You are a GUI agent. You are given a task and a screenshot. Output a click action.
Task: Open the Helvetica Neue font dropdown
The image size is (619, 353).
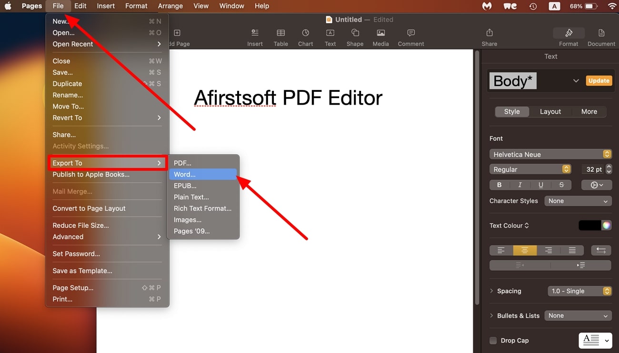[x=550, y=155]
